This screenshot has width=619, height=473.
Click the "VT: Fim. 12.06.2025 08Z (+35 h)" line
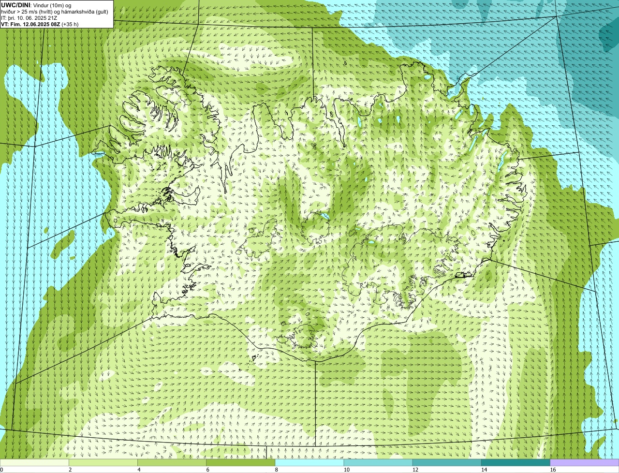[40, 24]
